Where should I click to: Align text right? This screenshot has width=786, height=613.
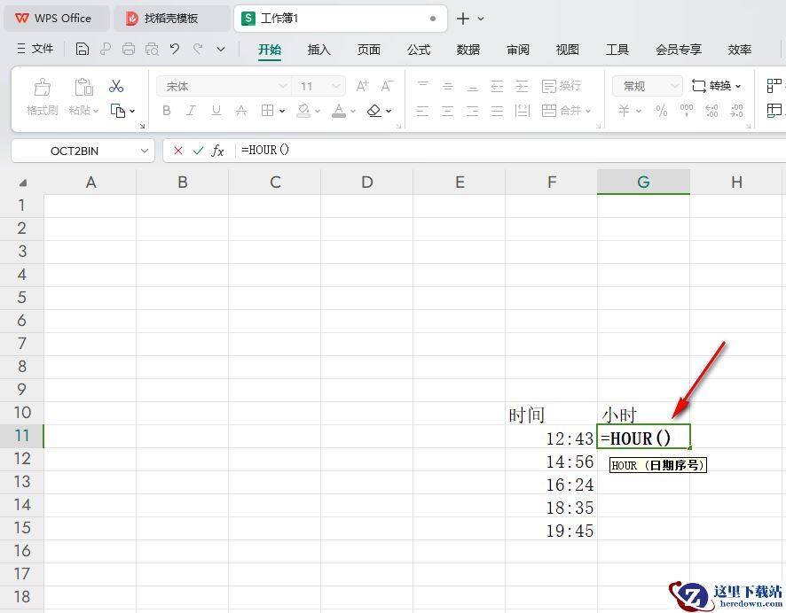472,111
